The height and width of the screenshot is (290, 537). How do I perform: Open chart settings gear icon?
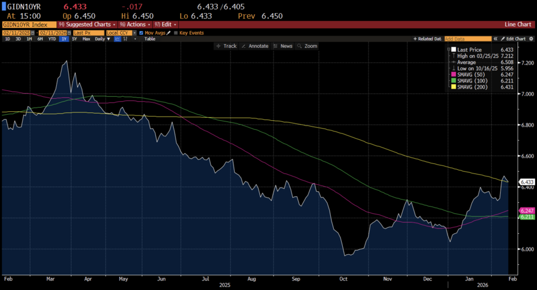click(x=531, y=39)
